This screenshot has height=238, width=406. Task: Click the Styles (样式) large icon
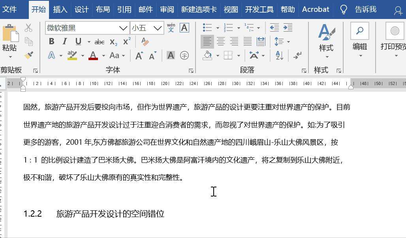tap(326, 32)
